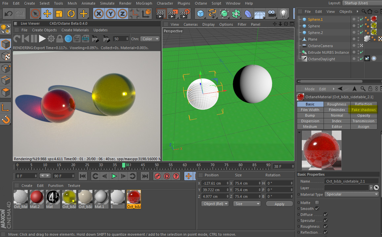Click the Objects manager horizontal scrollbar
Viewport: 382px width, 237px height.
click(331, 81)
